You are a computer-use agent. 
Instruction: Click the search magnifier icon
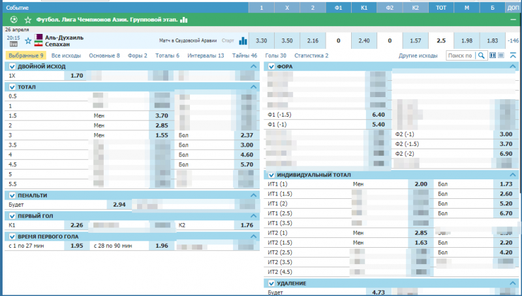(x=482, y=56)
